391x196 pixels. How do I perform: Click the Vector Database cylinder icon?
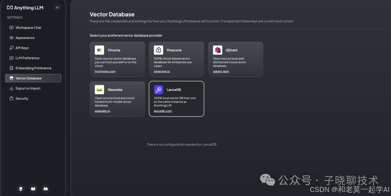pos(12,78)
